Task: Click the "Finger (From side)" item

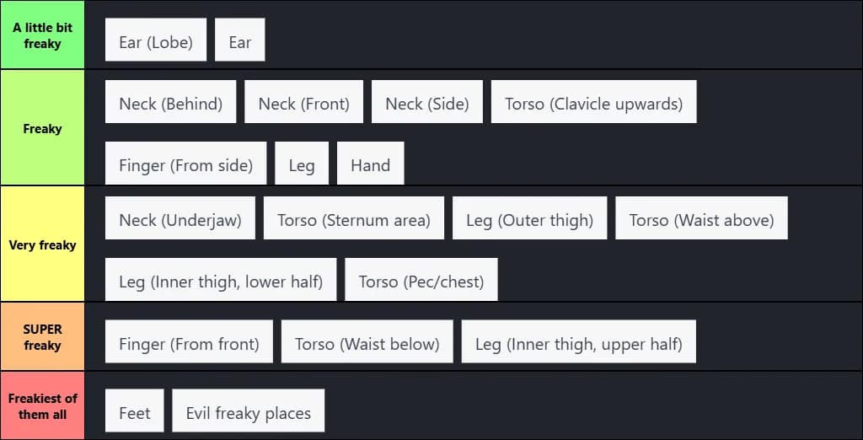Action: point(185,164)
